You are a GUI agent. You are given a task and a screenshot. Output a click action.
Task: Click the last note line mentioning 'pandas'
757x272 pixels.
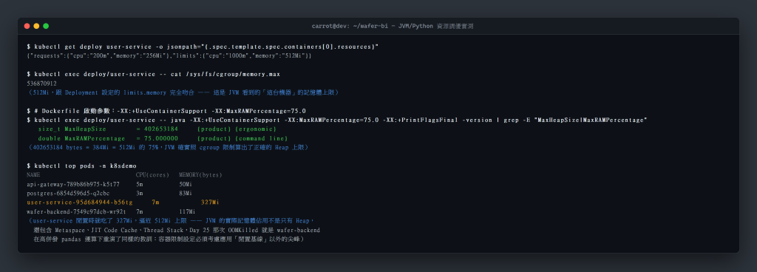[x=169, y=239]
